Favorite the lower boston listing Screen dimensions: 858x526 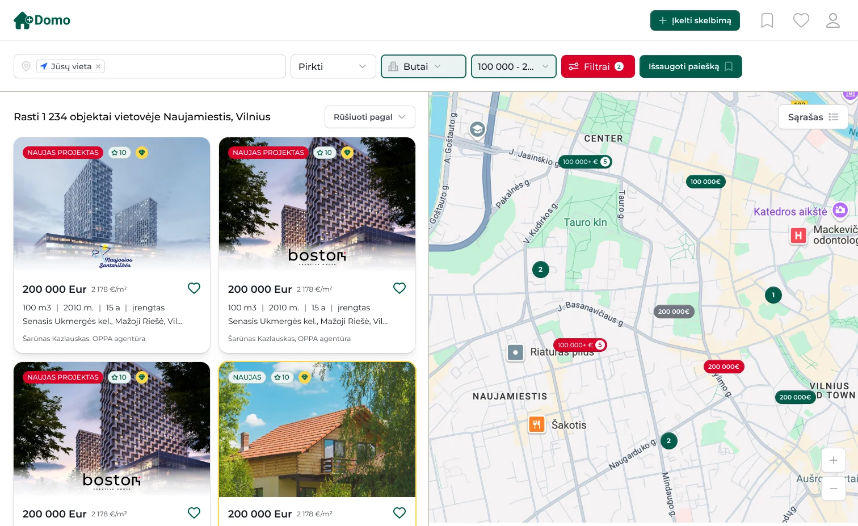pyautogui.click(x=194, y=513)
